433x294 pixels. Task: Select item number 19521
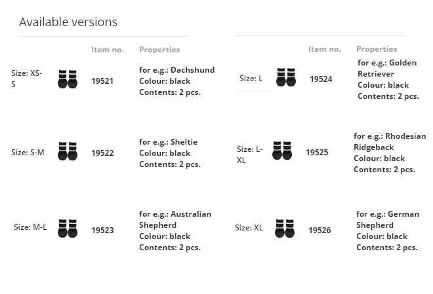click(102, 81)
